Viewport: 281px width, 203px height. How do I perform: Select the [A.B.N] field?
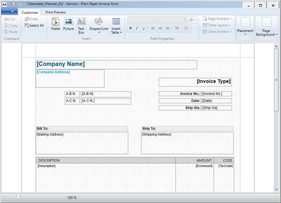click(x=106, y=94)
